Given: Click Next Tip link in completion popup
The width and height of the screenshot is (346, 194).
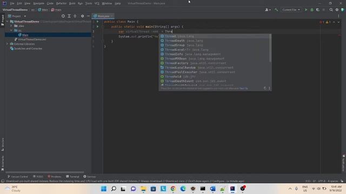Looking at the screenshot, I should (x=244, y=88).
